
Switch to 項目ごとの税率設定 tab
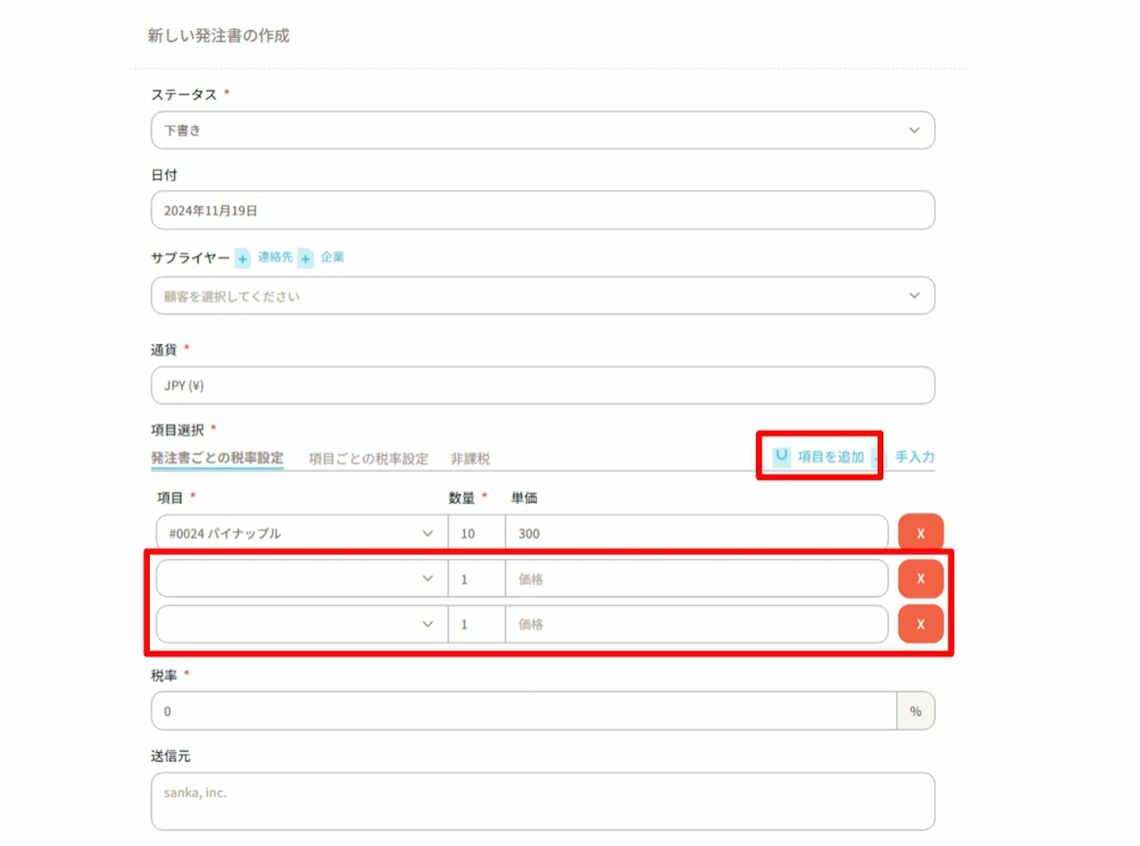[x=369, y=458]
